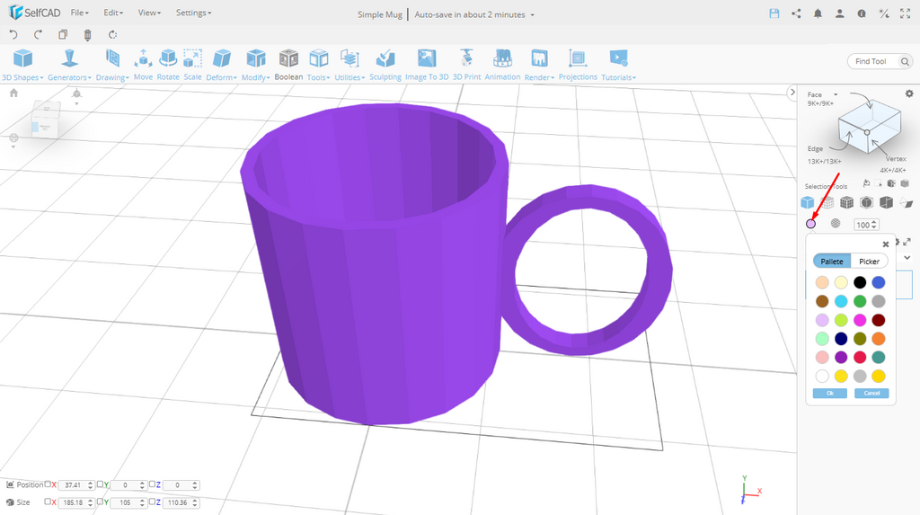Expand the Render dropdown
The height and width of the screenshot is (515, 920).
tap(539, 66)
